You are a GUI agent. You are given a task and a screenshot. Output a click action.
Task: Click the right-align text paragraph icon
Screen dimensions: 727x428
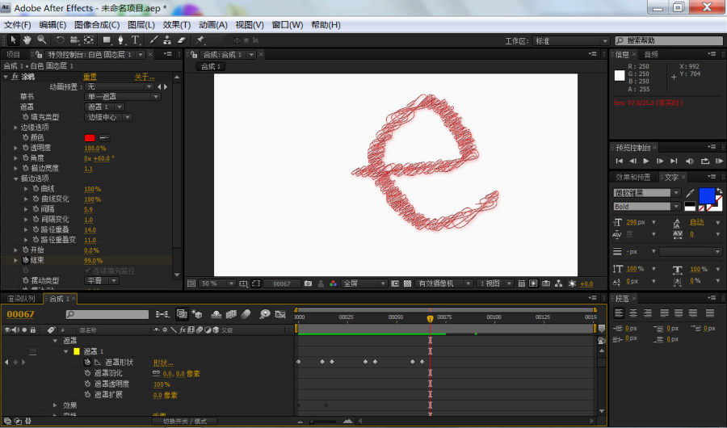(647, 313)
